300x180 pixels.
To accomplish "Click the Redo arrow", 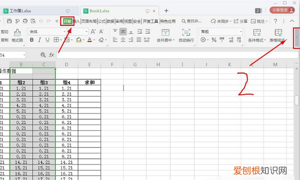I will 49,21.
